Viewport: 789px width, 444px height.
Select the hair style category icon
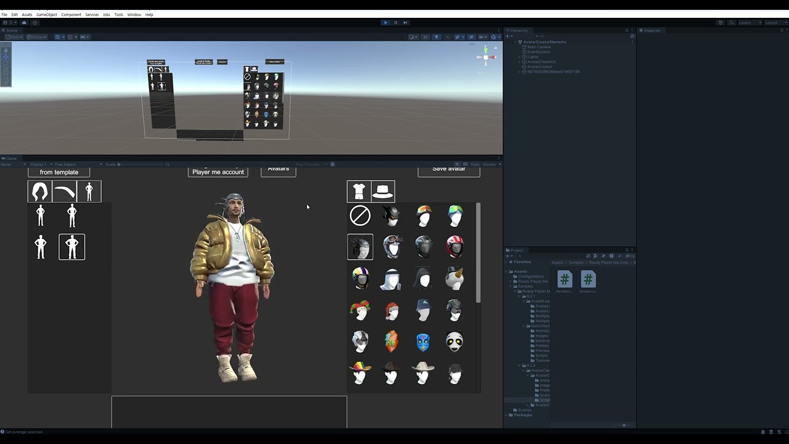(40, 192)
